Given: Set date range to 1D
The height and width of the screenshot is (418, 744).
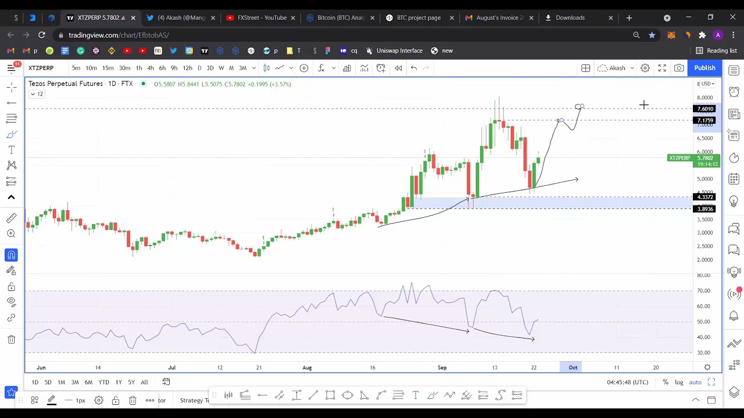Looking at the screenshot, I should pos(35,382).
